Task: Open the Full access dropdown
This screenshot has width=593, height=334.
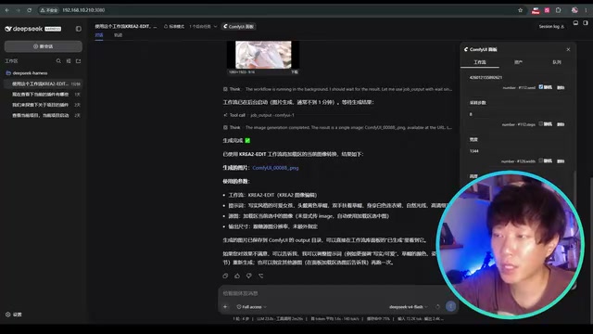Action: 251,307
